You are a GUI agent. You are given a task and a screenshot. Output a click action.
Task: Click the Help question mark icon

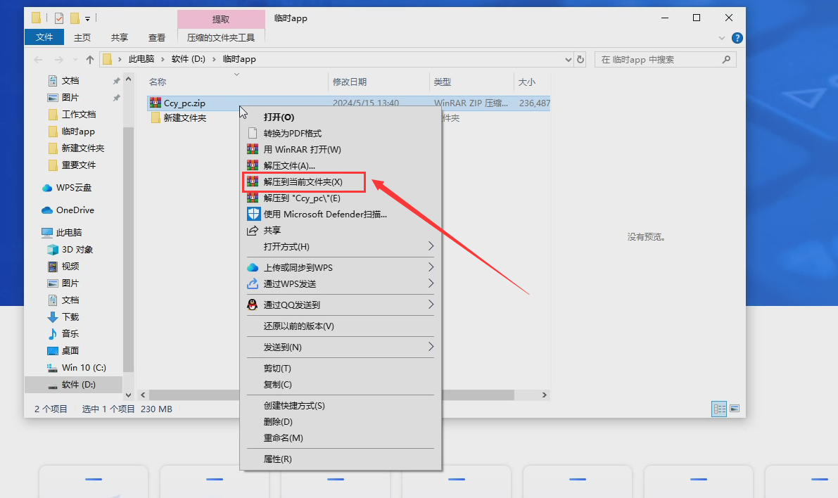736,38
